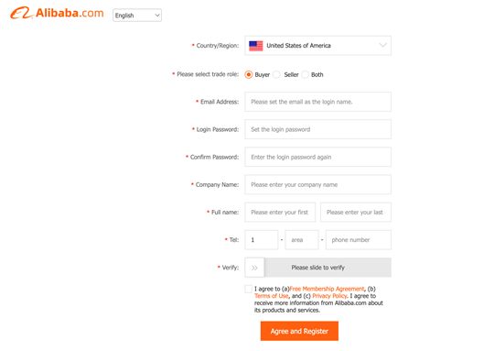Expand the Country/Region chevron arrow
The height and width of the screenshot is (351, 494).
pos(382,45)
